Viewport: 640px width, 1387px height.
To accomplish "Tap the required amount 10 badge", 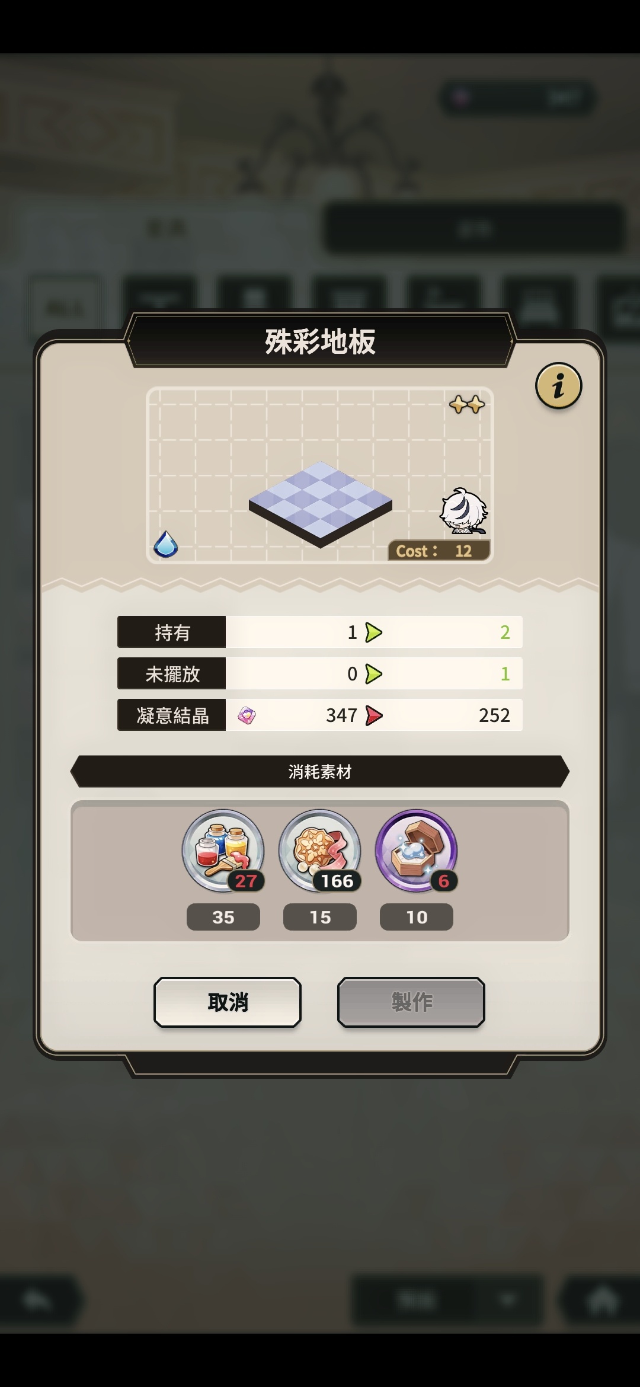I will click(x=417, y=917).
